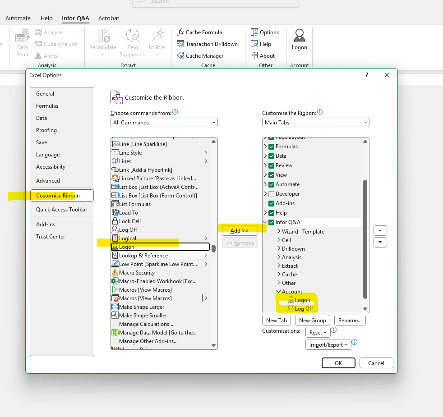Click the Move Down arrow button
This screenshot has height=417, width=443.
point(380,242)
